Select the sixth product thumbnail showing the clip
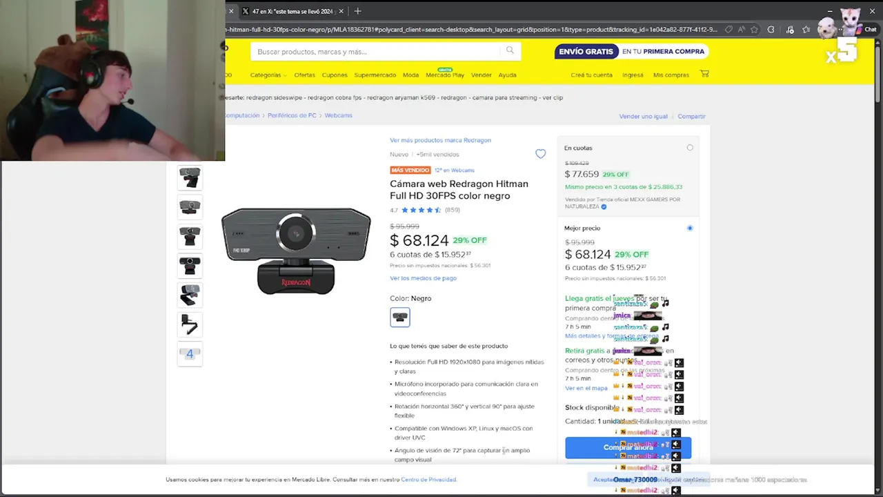883x497 pixels. [x=190, y=324]
